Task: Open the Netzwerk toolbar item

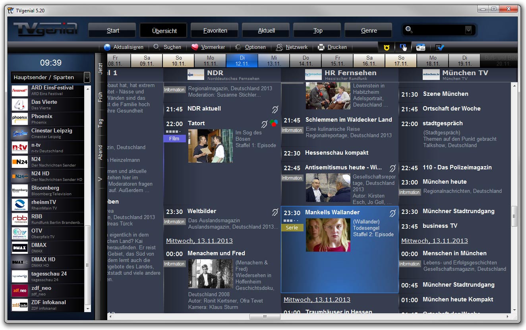Action: coord(292,47)
